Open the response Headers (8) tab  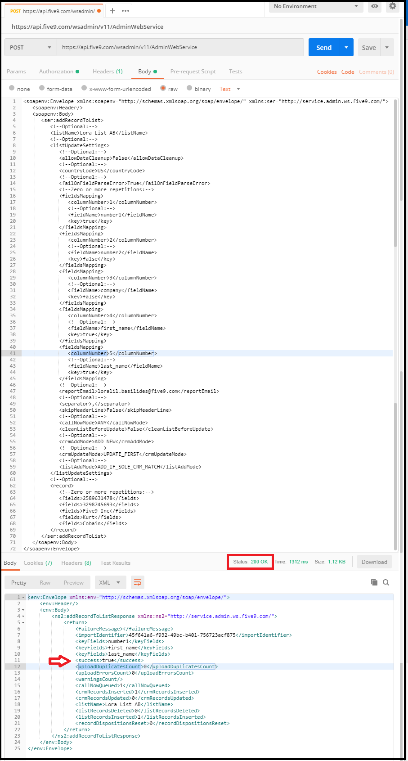point(76,563)
